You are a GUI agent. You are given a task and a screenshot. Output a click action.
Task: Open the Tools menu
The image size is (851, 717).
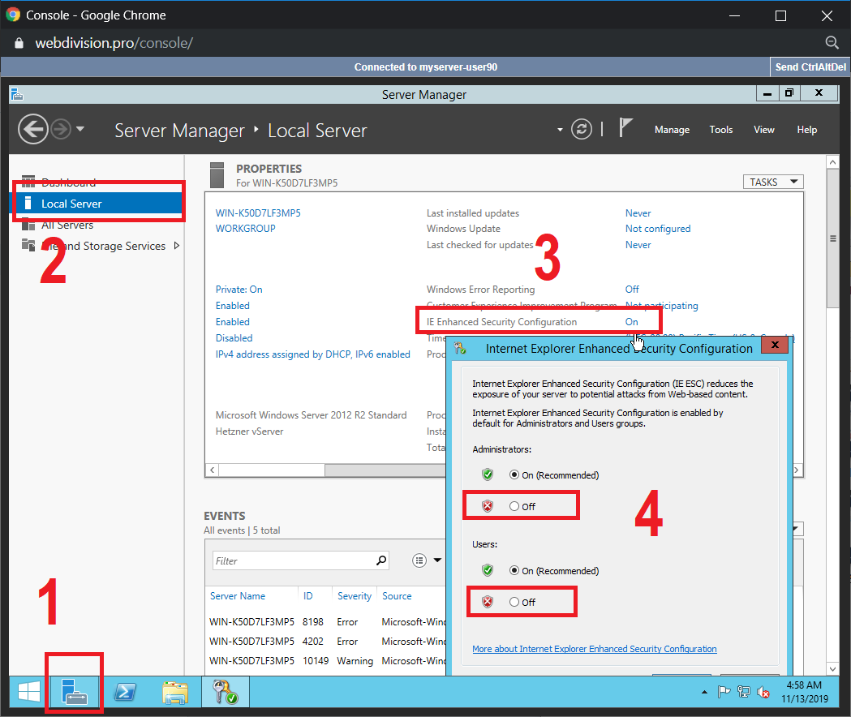coord(720,130)
